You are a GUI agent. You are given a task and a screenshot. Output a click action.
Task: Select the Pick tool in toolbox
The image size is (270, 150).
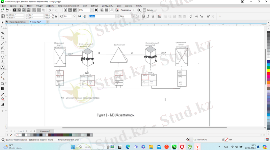click(x=3, y=23)
